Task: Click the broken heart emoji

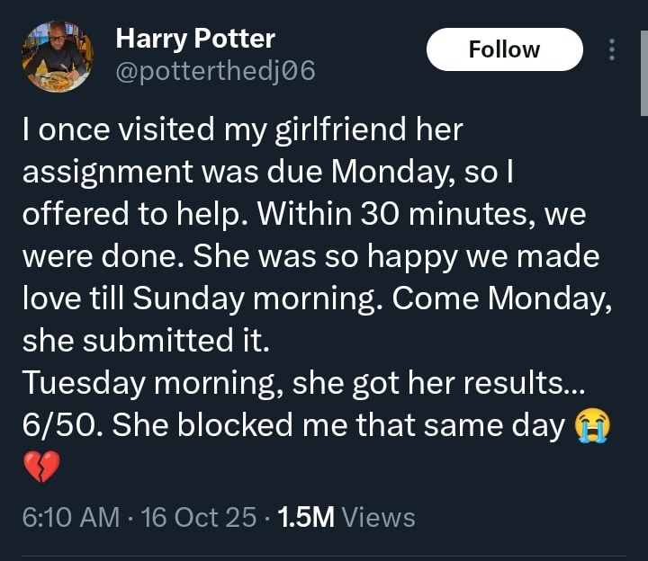Action: click(x=41, y=467)
